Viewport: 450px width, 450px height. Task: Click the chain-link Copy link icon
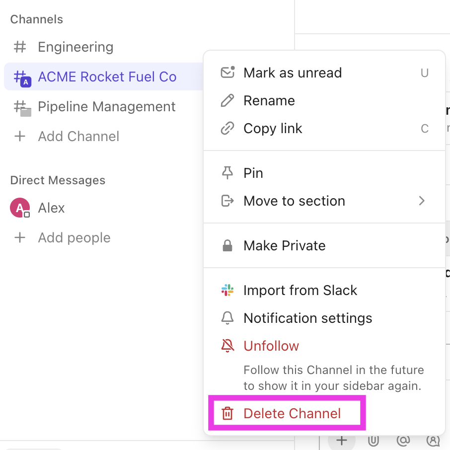click(x=227, y=129)
